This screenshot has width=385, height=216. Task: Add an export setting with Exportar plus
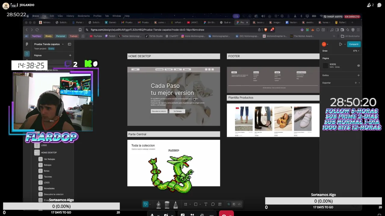coord(356,83)
